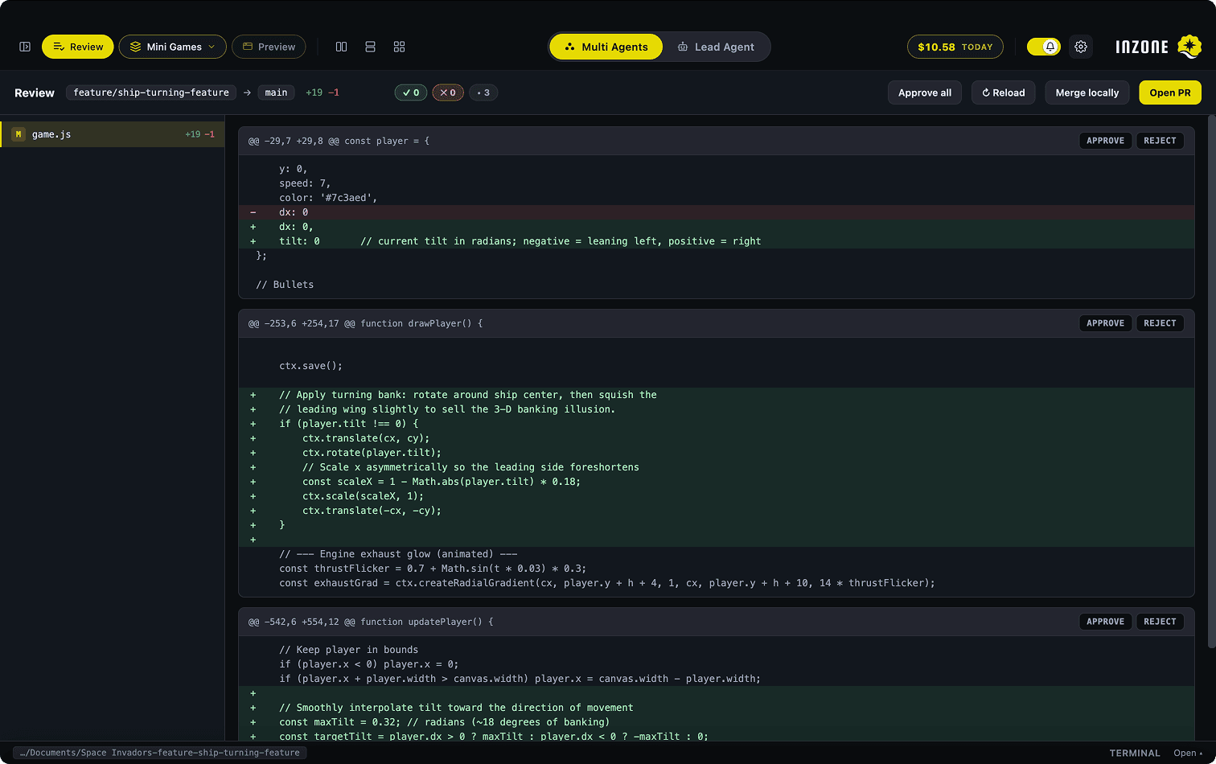Click the 'ctx.scale(scaleX, 1);' line
This screenshot has width=1216, height=764.
pos(716,496)
